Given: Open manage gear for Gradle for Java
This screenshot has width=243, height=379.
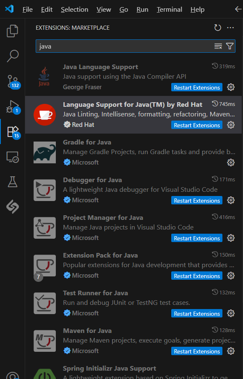Looking at the screenshot, I should (231, 162).
